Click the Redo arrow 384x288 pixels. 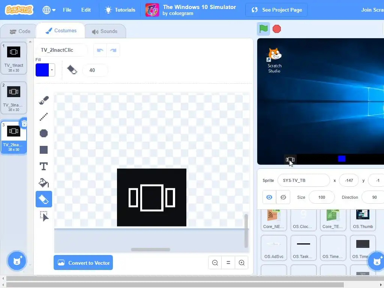113,50
